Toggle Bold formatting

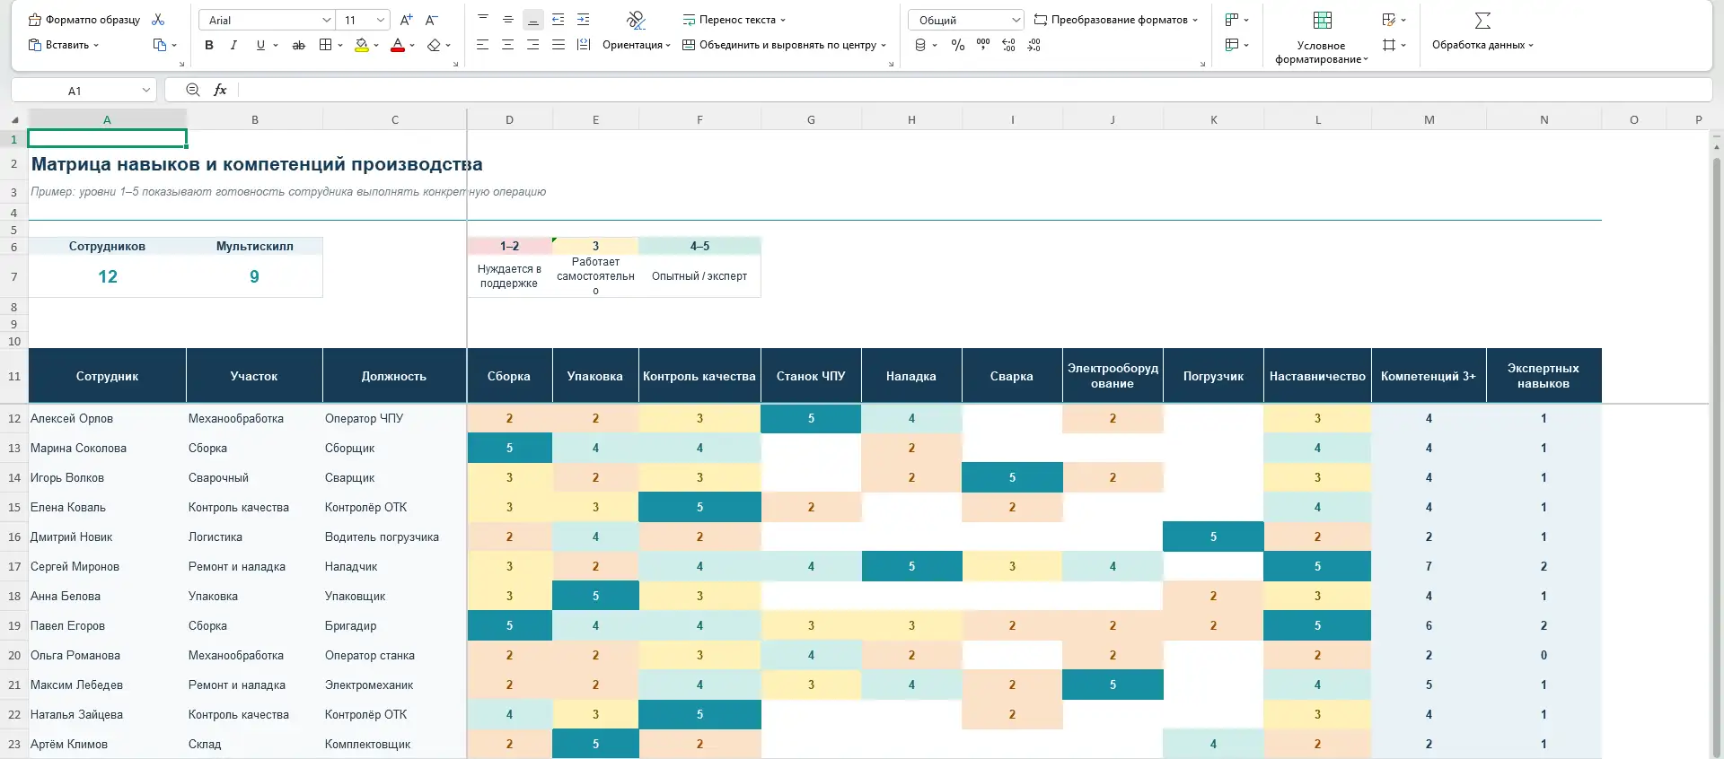pos(209,45)
